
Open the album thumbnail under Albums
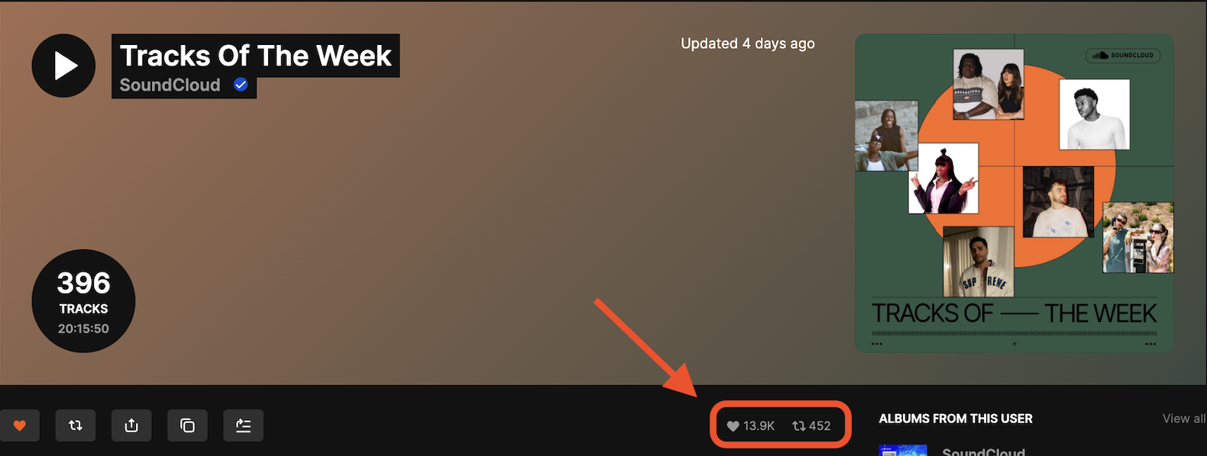[x=902, y=451]
